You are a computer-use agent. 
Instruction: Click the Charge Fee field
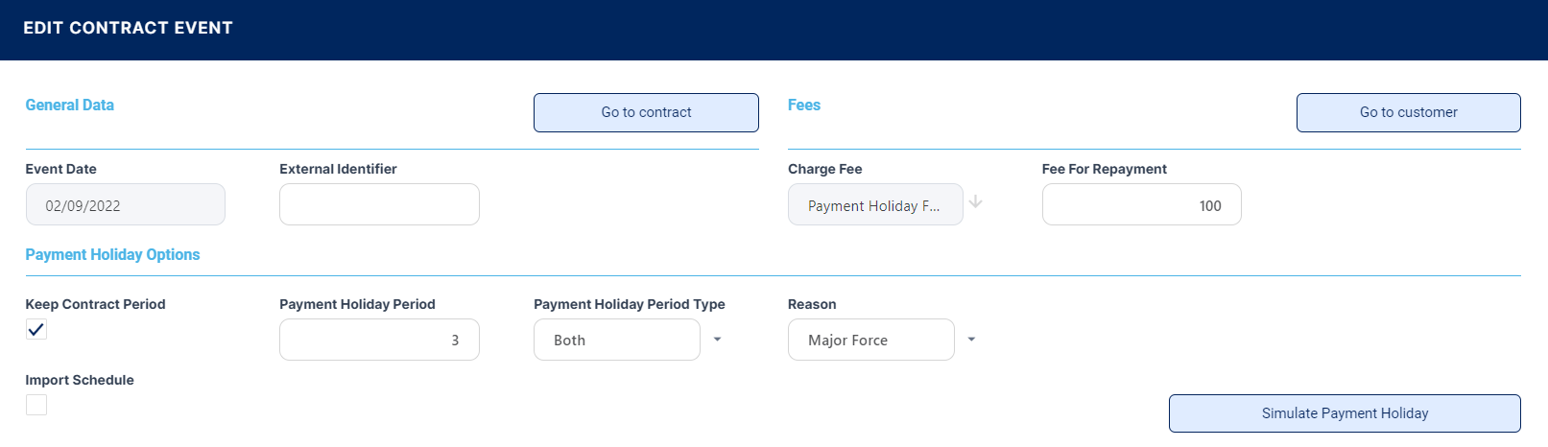(x=874, y=205)
